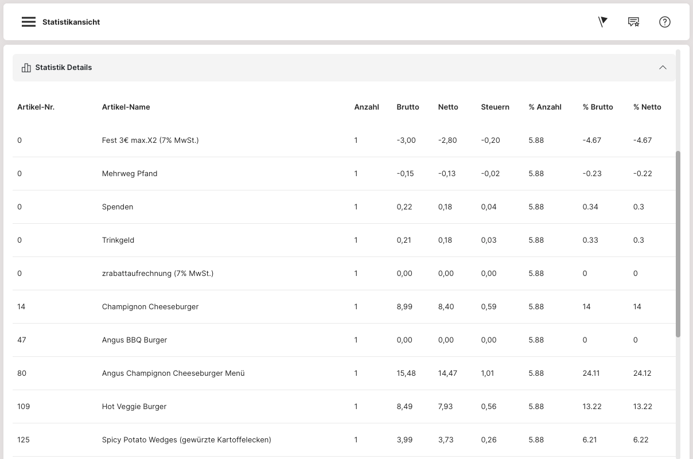Select the Angus Champignon Cheeseburger Menü row
The height and width of the screenshot is (459, 693).
[173, 373]
